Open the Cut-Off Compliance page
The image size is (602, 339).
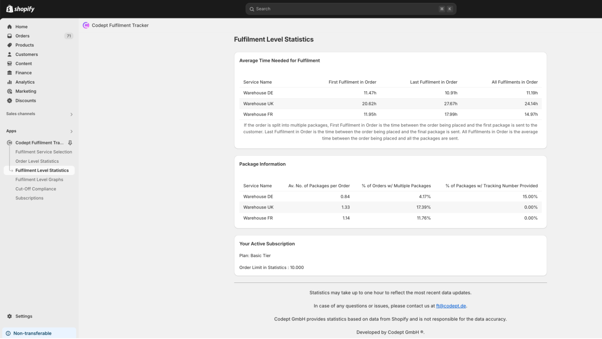point(36,189)
